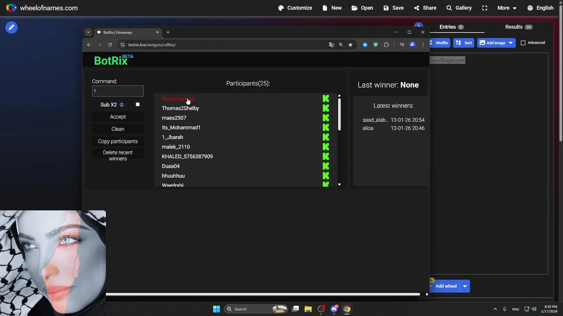
Task: Click the Add image button
Action: (x=492, y=43)
